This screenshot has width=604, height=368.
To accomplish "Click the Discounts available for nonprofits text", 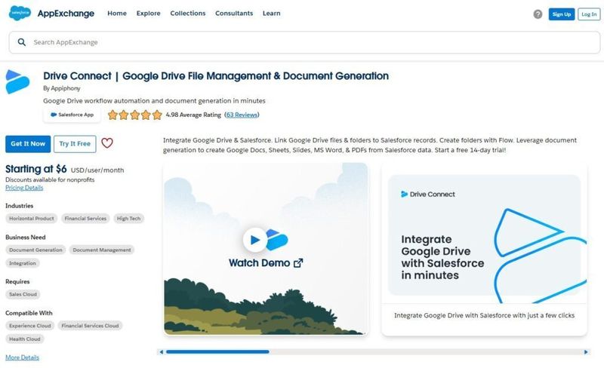I will [x=50, y=179].
